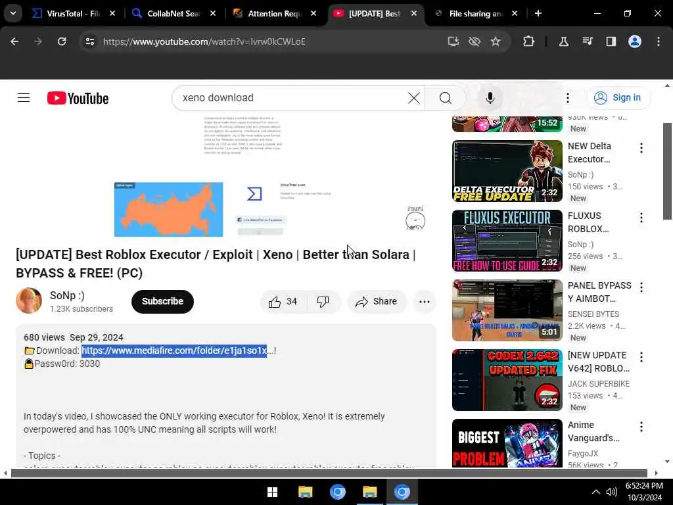Close the File sharing tab
Screen dimensions: 673x505
click(515, 13)
